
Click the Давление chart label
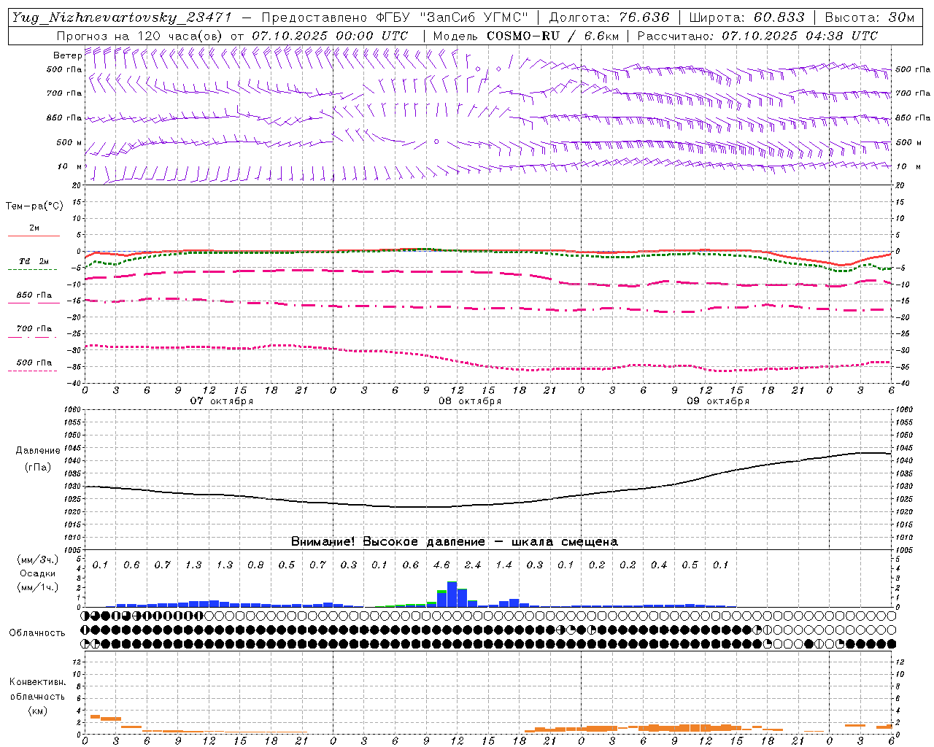[38, 451]
